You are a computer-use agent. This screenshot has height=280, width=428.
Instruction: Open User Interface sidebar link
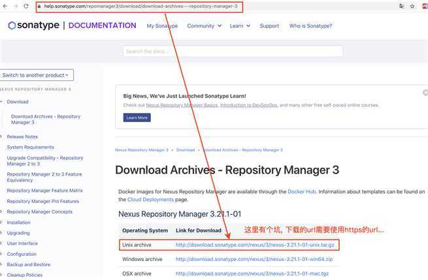22,243
